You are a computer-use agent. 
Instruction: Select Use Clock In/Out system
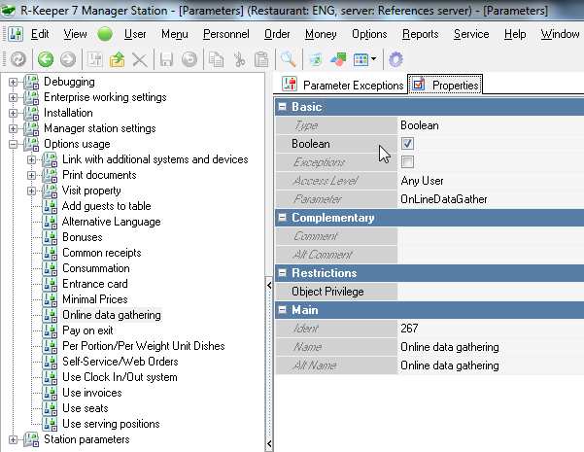(120, 377)
